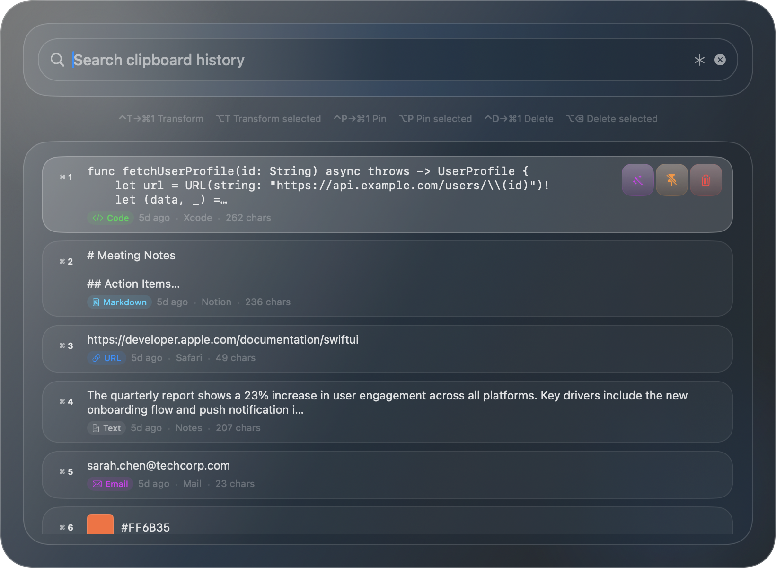Select the Meeting Notes clip

click(x=388, y=279)
